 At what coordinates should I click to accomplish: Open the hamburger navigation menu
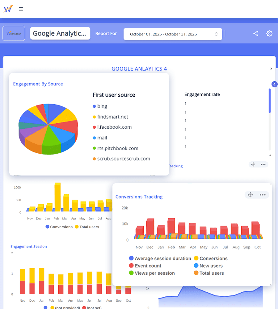pos(21,9)
